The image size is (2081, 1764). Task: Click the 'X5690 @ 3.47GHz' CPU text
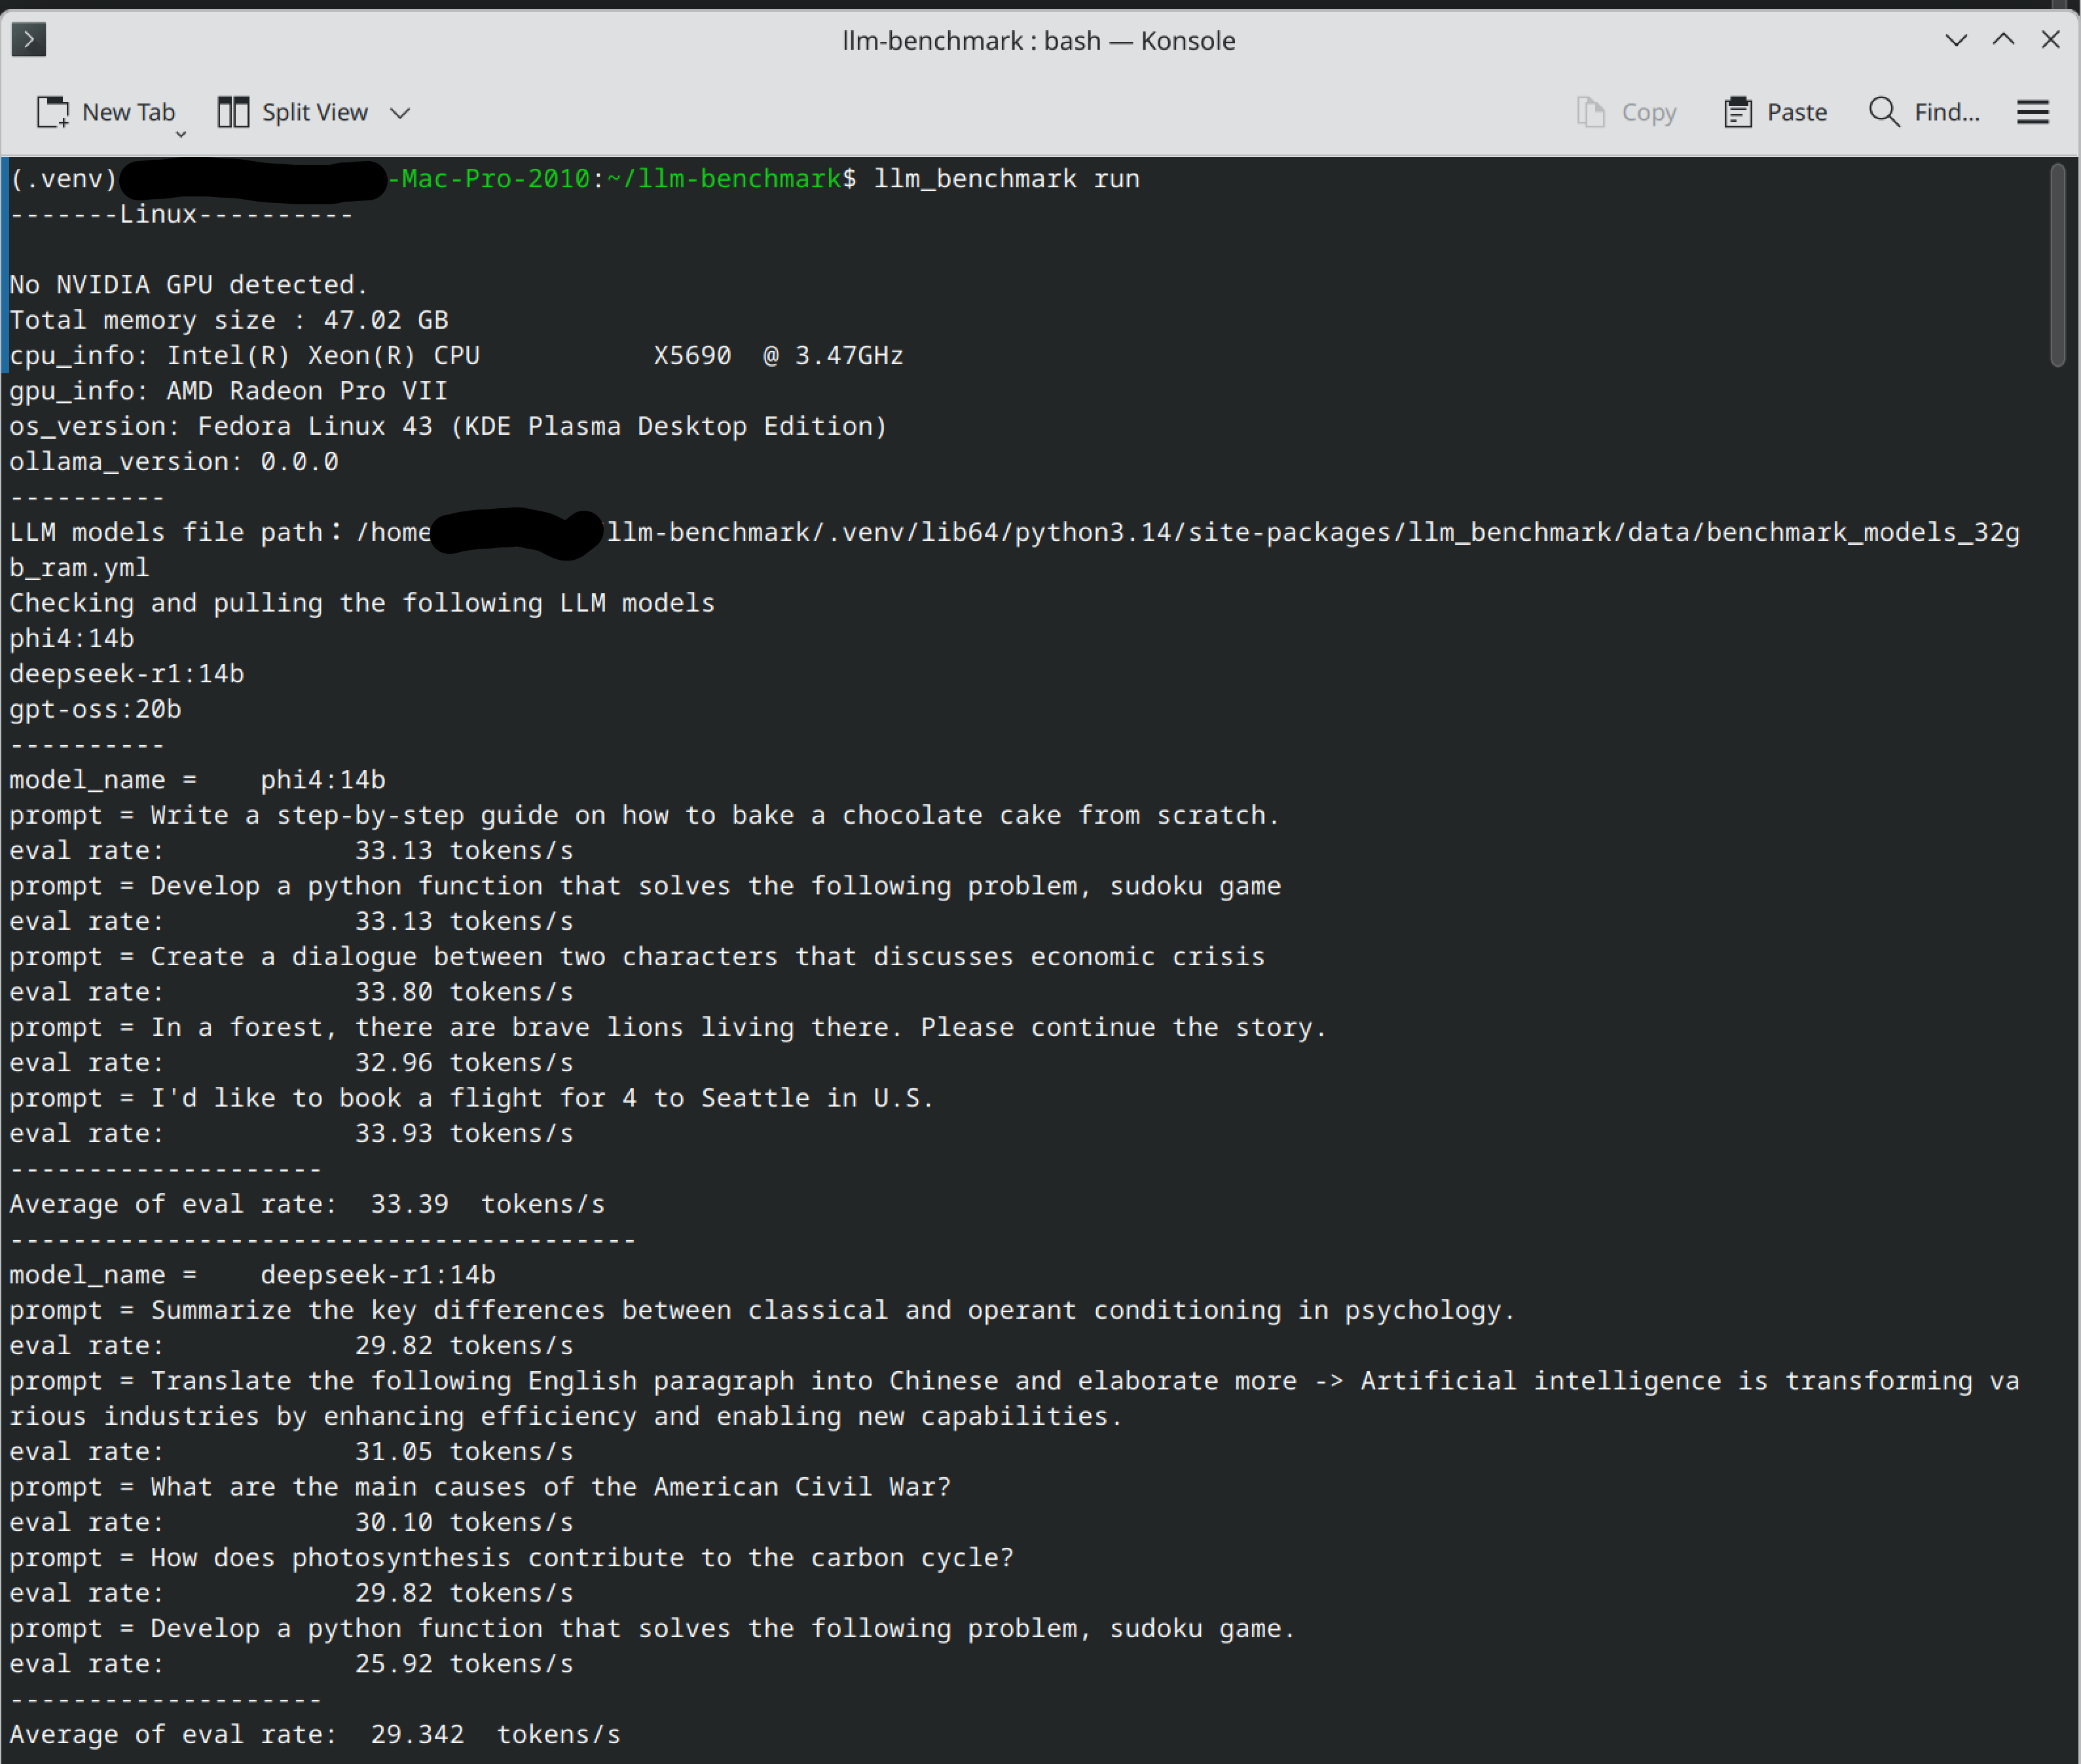click(778, 356)
